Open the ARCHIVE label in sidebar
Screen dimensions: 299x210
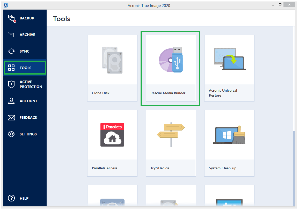point(27,35)
